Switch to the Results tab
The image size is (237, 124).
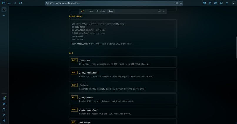point(101,11)
